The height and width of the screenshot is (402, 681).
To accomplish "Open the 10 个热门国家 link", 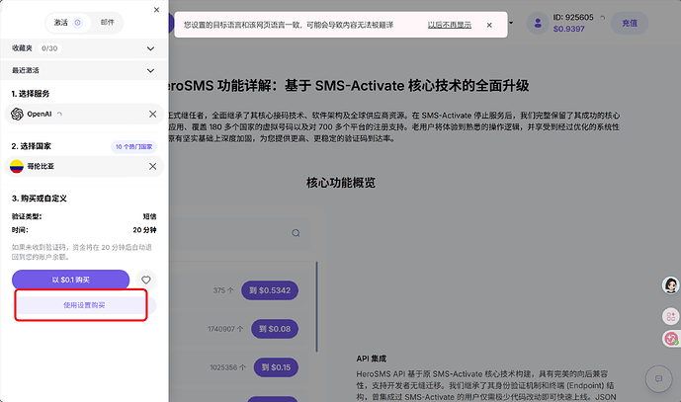I will tap(133, 147).
